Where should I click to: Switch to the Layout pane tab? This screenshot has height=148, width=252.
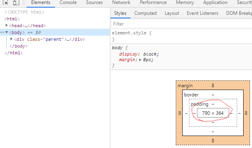click(x=172, y=13)
